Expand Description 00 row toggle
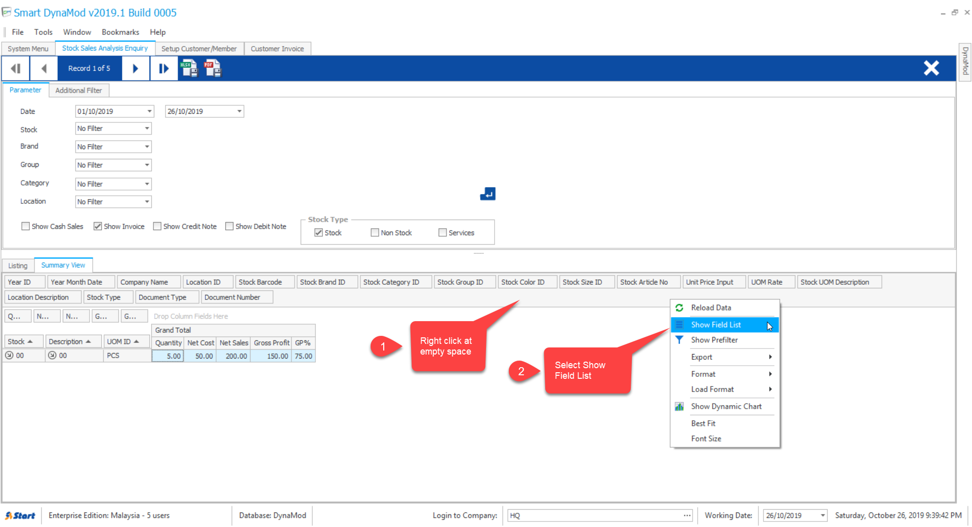Screen dimensions: 972x527 click(x=52, y=356)
